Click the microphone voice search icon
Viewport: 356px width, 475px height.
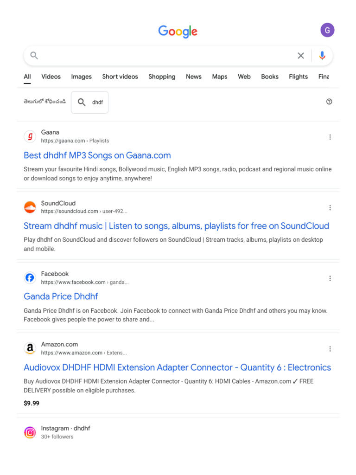coord(322,56)
